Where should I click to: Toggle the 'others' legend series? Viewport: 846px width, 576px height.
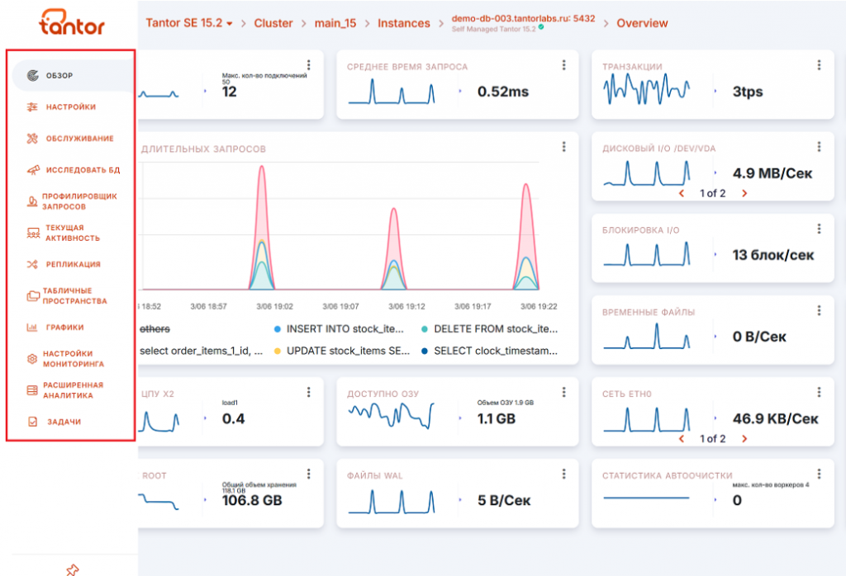154,328
